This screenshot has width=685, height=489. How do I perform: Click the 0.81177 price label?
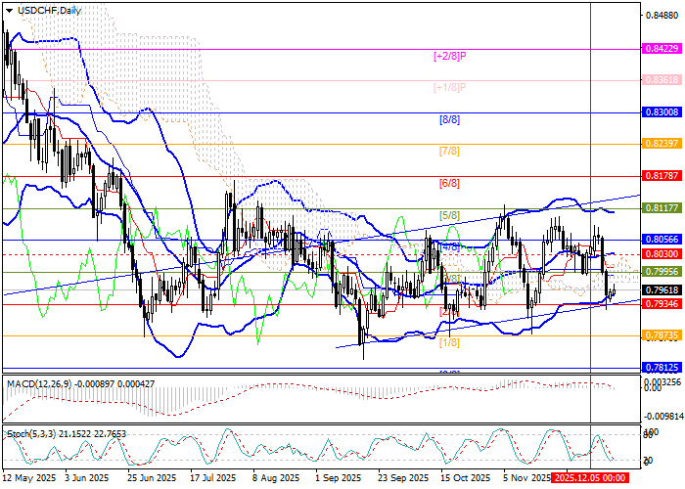[x=662, y=207]
